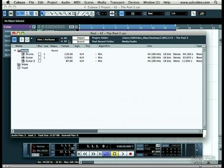This screenshot has height=168, width=224.
Task: Open the Devices menu
Action: click(x=134, y=2)
